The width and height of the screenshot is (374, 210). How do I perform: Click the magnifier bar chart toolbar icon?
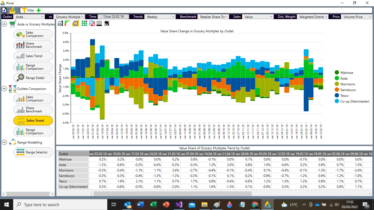coord(60,24)
